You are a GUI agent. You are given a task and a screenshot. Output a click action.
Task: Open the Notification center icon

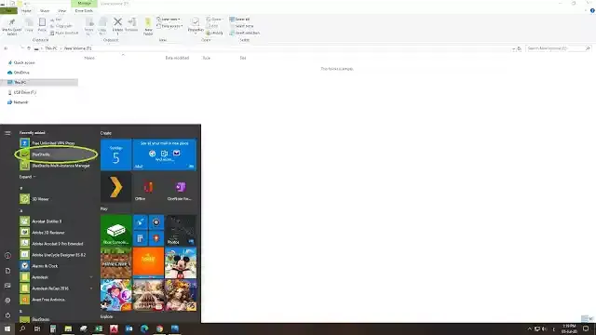coord(586,328)
